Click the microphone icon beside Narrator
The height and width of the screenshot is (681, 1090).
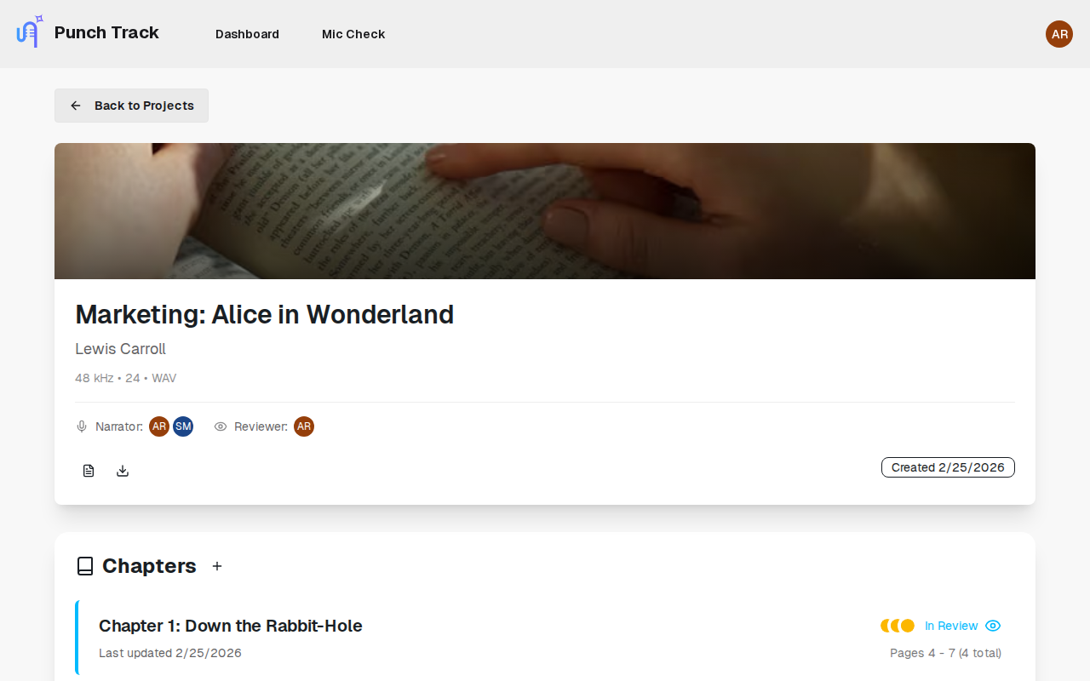click(x=82, y=426)
